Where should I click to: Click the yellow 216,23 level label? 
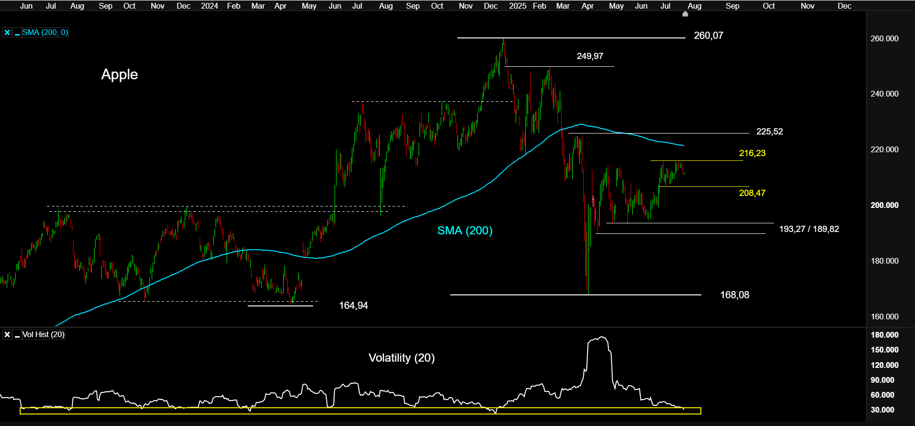(752, 153)
